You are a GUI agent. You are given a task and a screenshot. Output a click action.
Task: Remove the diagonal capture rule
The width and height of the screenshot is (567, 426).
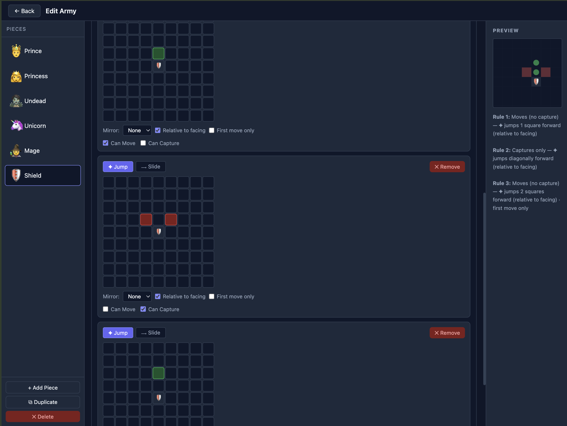pos(447,167)
